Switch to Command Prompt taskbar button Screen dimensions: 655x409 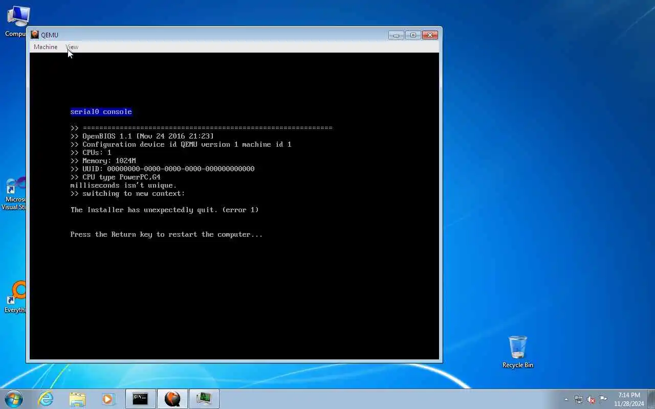pos(141,399)
